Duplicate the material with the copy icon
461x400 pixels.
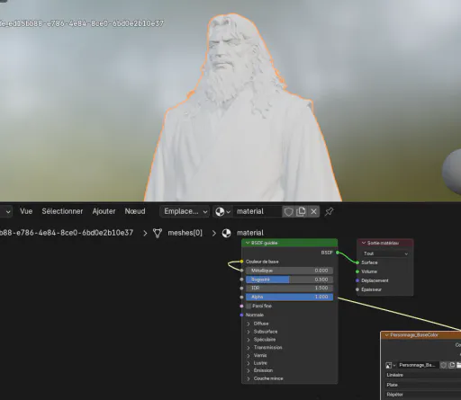click(301, 212)
